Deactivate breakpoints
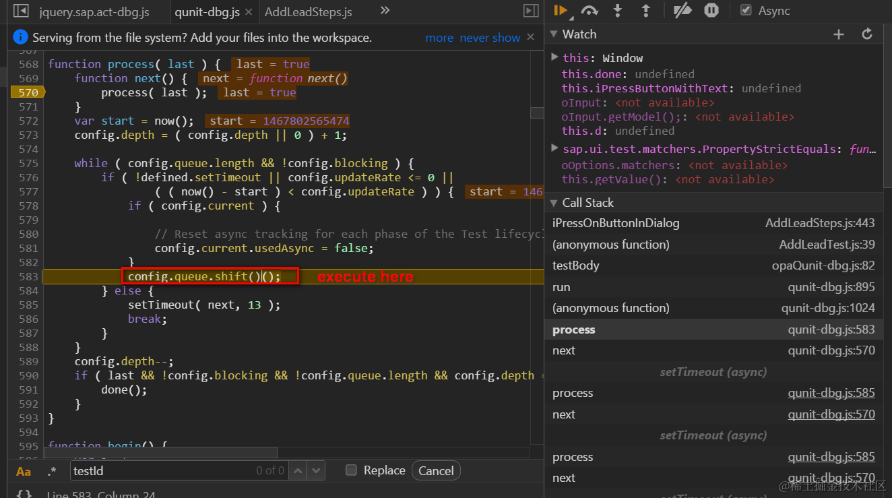 tap(682, 10)
